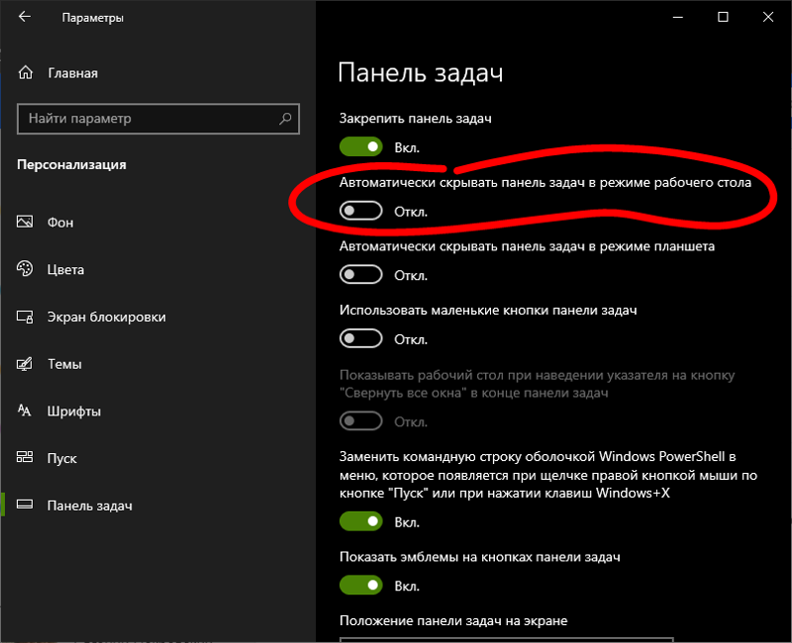Open Экран блокировки settings page
792x643 pixels.
tap(157, 317)
